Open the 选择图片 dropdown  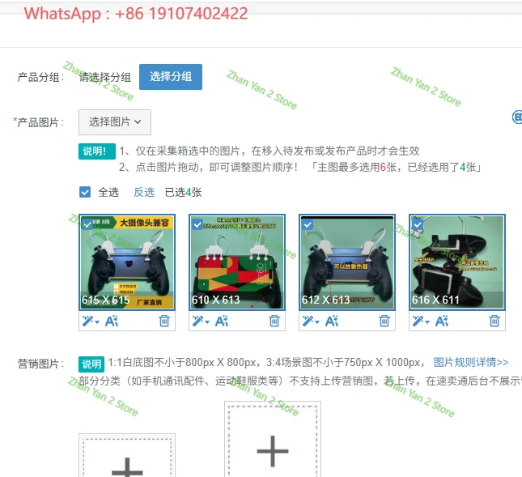tap(115, 122)
